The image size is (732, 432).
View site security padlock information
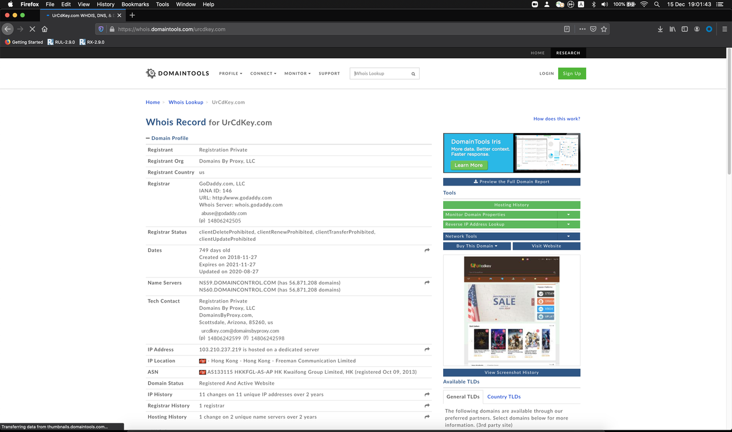click(x=112, y=29)
